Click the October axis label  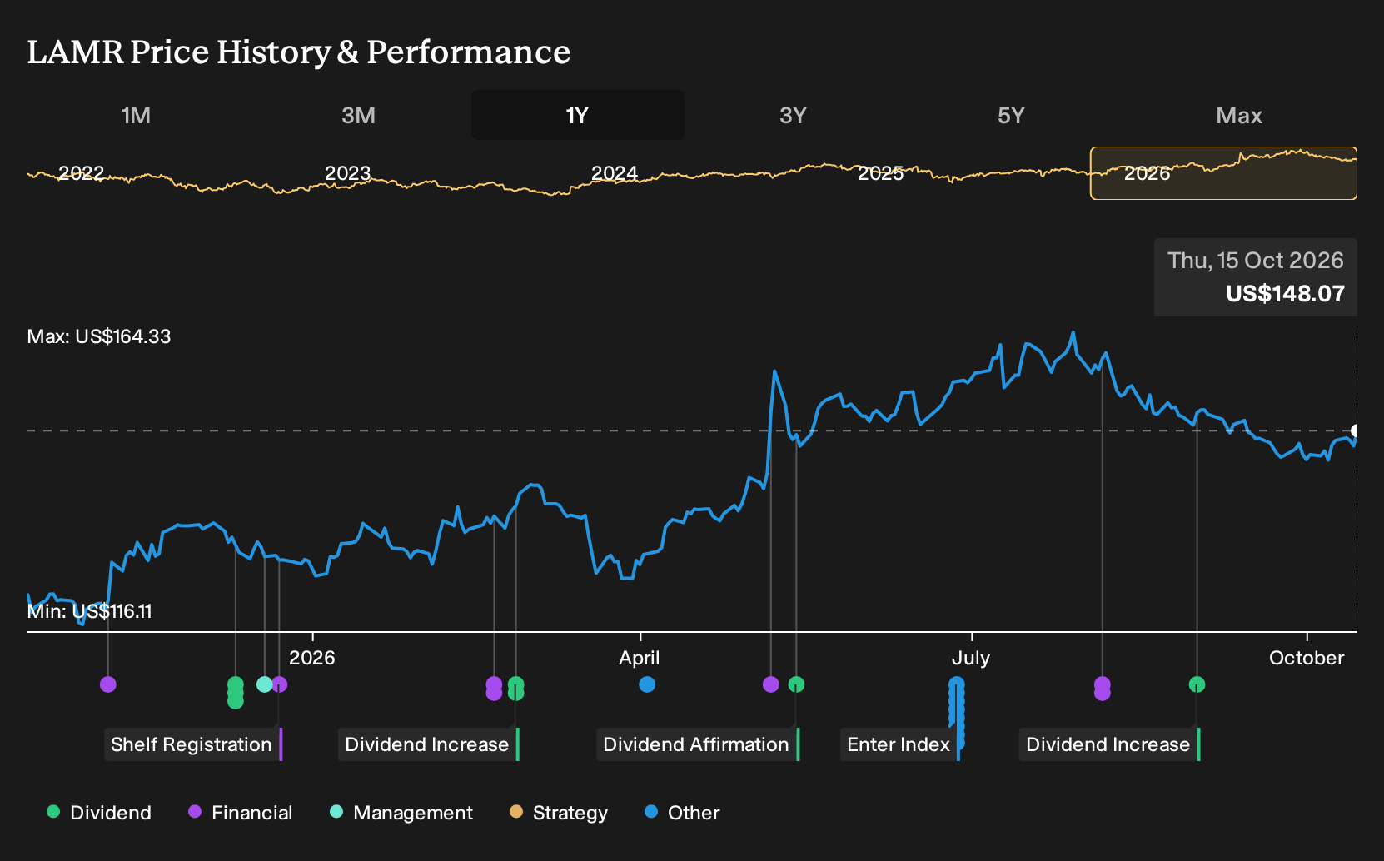1307,658
